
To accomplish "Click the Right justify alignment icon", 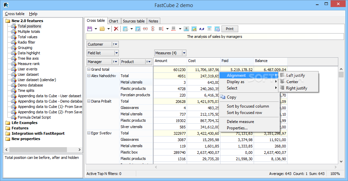I will [282, 88].
